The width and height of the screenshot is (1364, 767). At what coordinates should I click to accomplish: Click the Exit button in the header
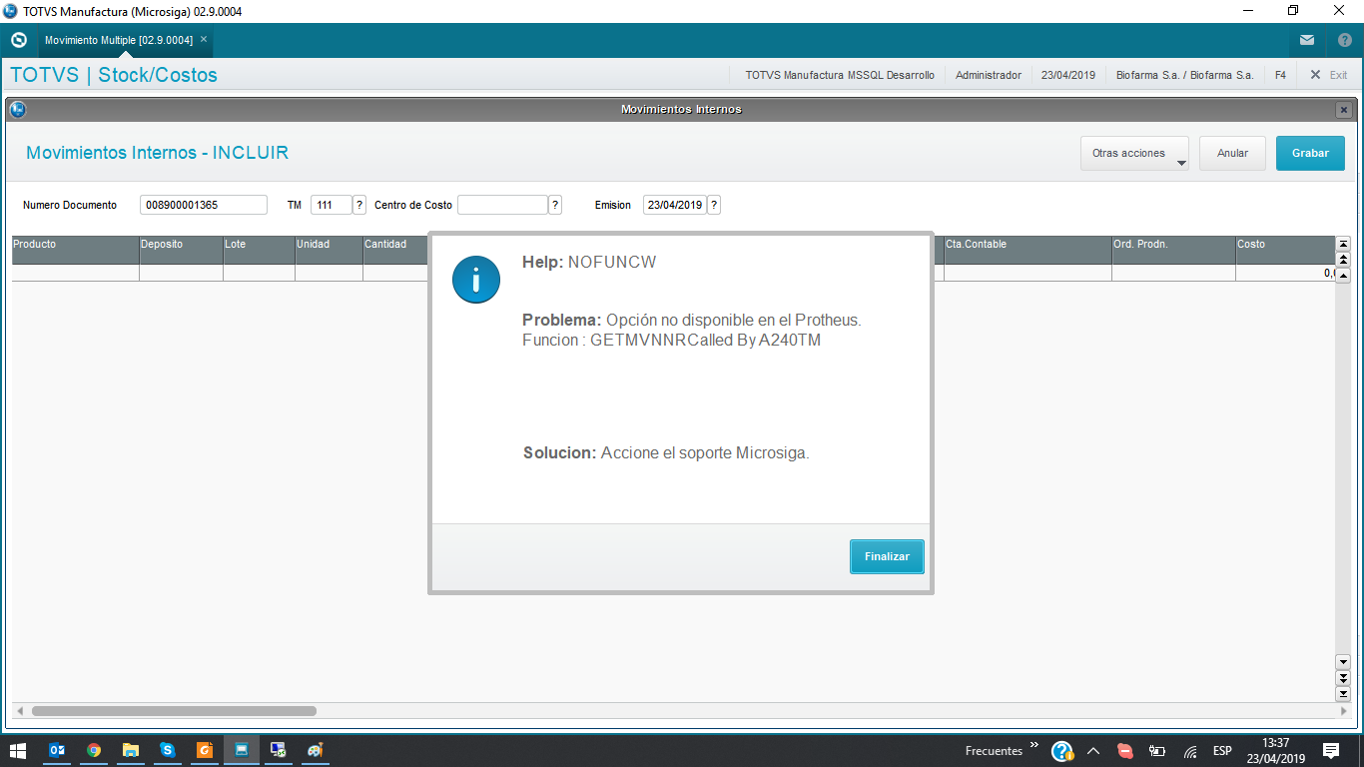point(1329,75)
